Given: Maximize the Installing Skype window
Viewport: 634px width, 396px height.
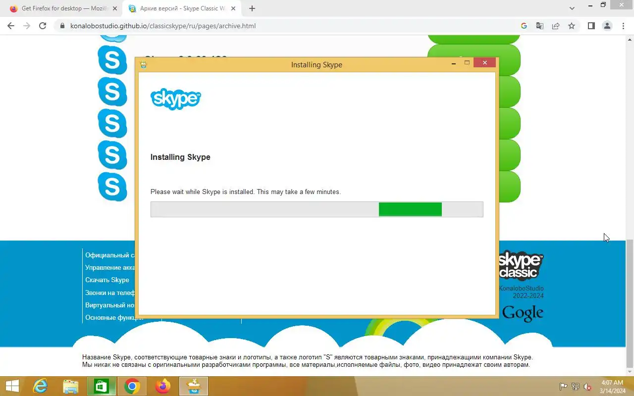Looking at the screenshot, I should (467, 63).
